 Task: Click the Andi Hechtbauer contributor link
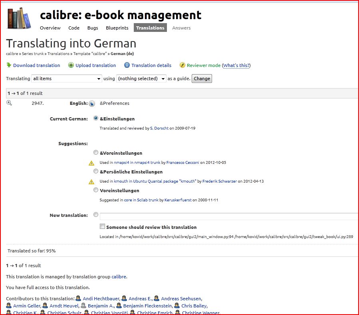tap(101, 299)
